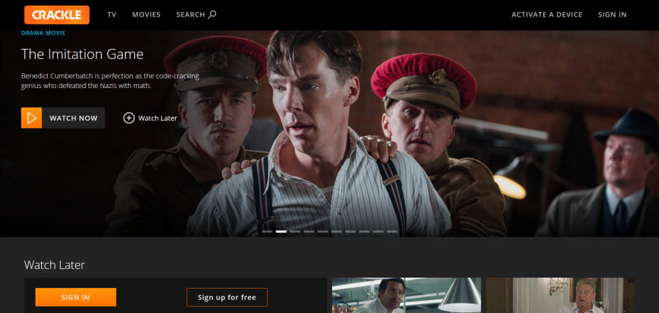
Task: Open the Movies menu
Action: point(146,15)
